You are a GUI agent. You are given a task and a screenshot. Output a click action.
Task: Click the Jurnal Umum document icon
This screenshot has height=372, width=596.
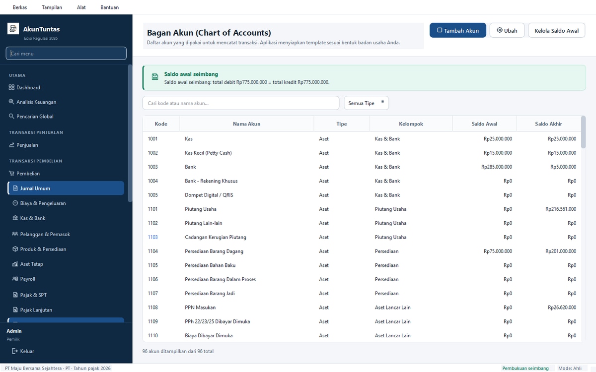[x=15, y=188]
